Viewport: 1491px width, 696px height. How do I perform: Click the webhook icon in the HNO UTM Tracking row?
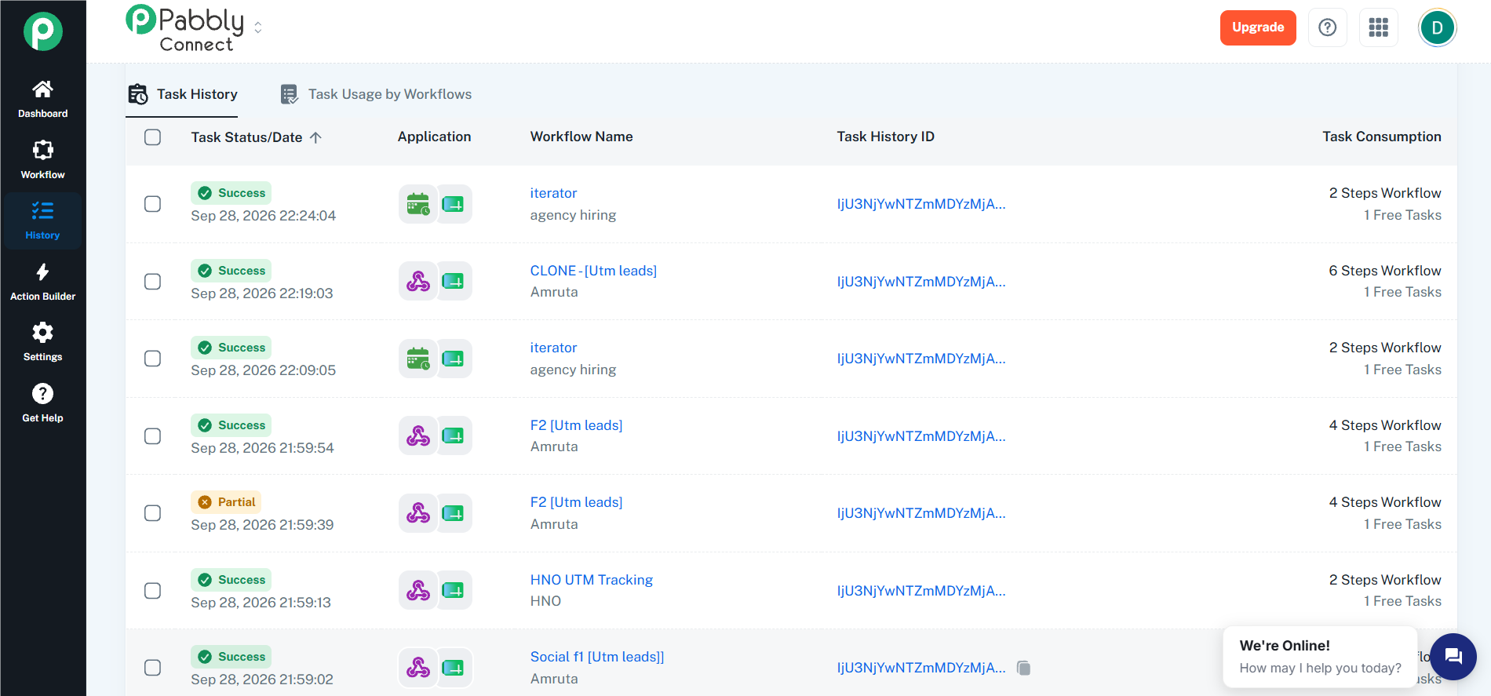(x=418, y=590)
